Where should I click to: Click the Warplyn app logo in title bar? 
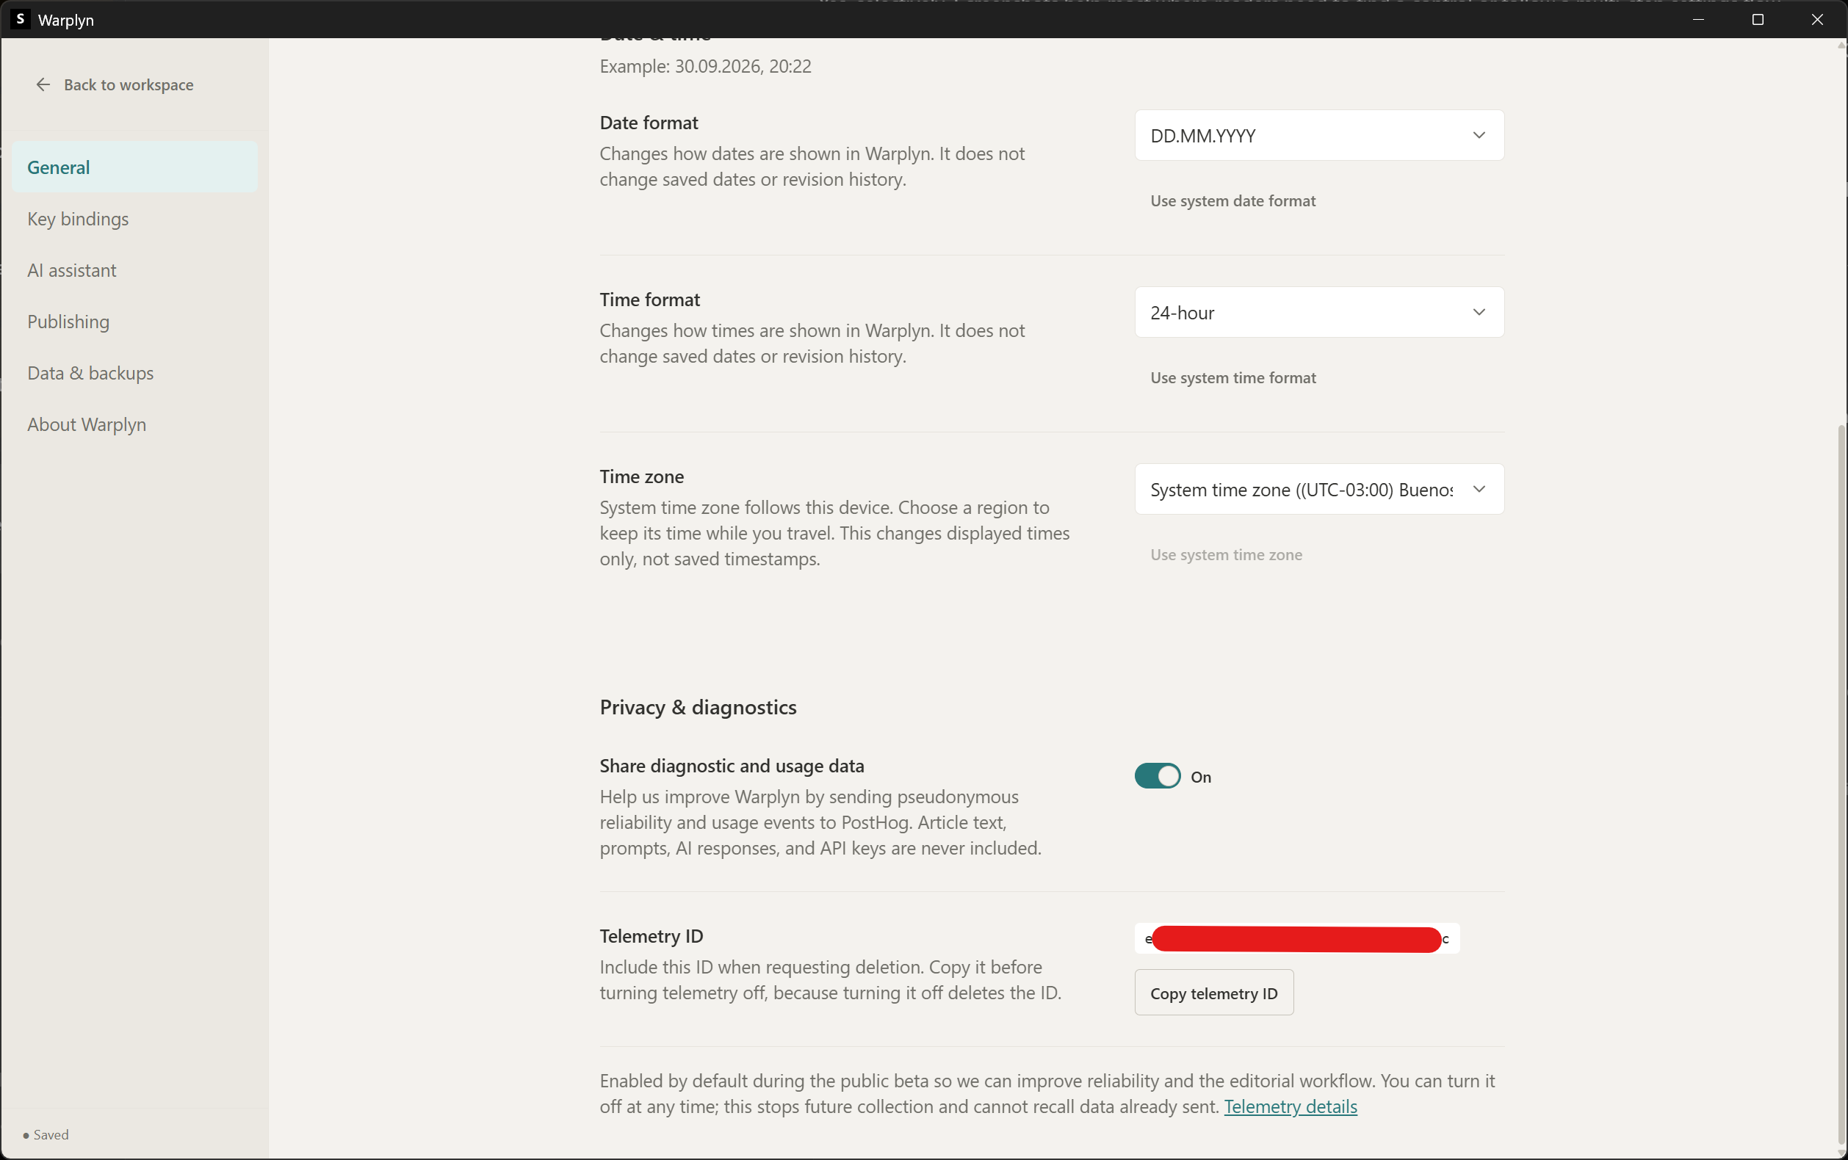tap(21, 19)
